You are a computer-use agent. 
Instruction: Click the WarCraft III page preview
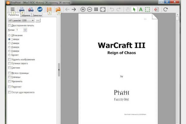[118, 69]
